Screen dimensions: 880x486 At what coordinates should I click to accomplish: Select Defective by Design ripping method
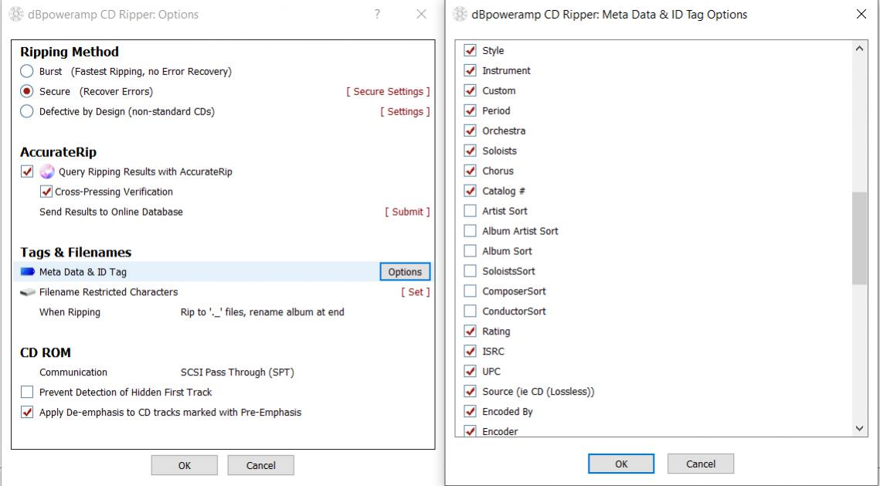click(x=27, y=111)
